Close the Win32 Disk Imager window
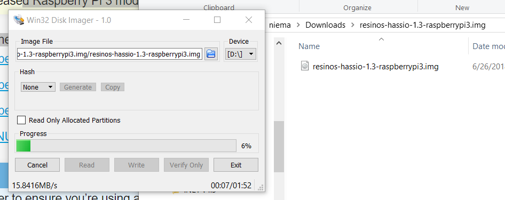This screenshot has width=505, height=200. point(249,20)
